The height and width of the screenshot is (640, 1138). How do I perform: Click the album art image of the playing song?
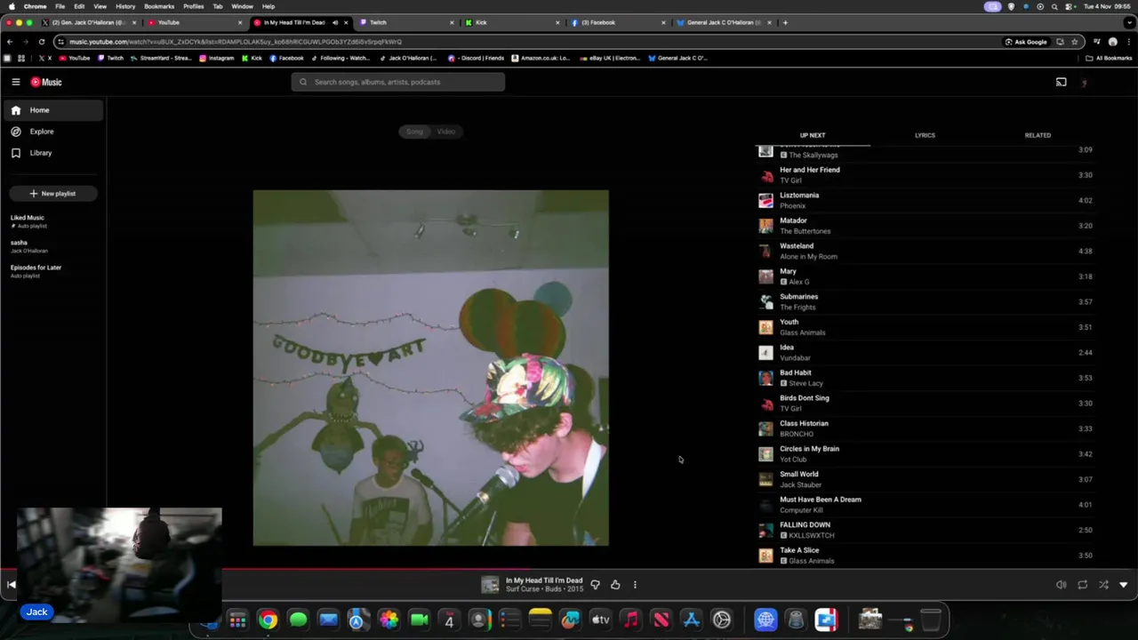pyautogui.click(x=431, y=367)
